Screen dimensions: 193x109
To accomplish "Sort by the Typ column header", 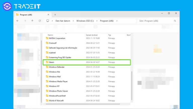I will pos(110,35).
